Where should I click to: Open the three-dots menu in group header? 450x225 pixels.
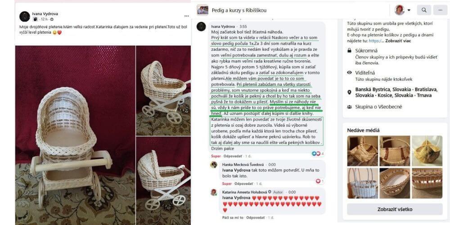click(440, 10)
